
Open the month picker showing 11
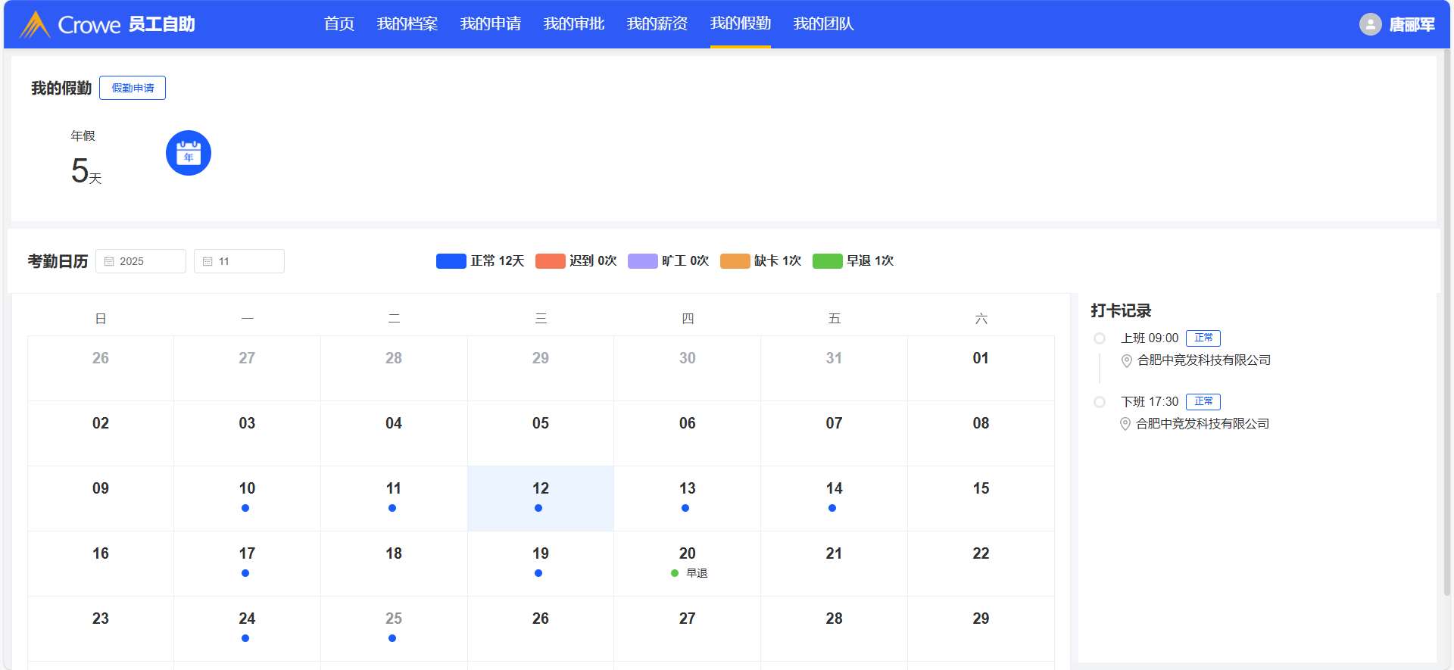[239, 261]
